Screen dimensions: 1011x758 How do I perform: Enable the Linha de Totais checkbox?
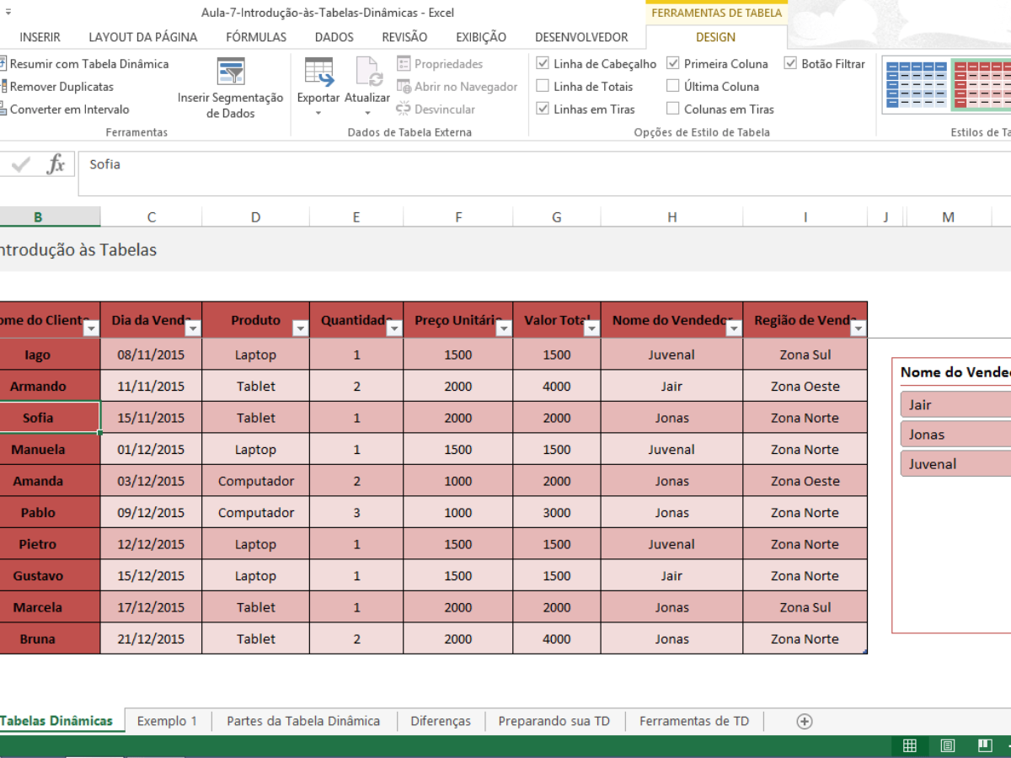tap(543, 86)
